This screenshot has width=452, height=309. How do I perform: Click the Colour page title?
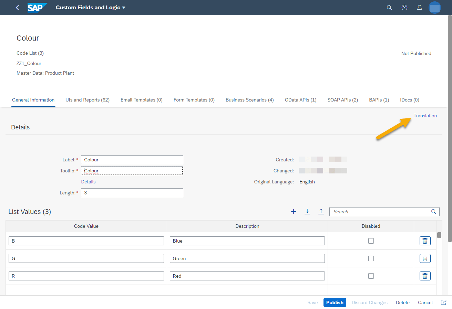pos(28,38)
